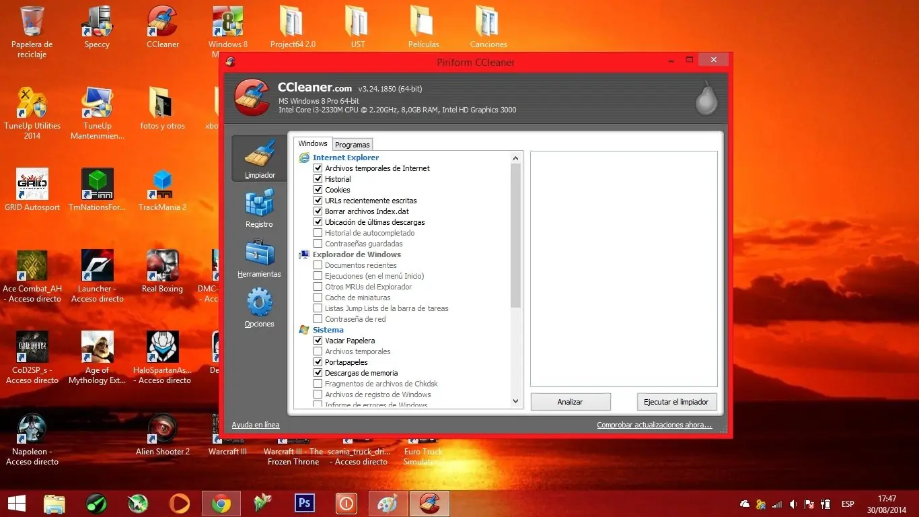Click 'Ejecutar el limpiador' button
919x517 pixels.
[676, 402]
